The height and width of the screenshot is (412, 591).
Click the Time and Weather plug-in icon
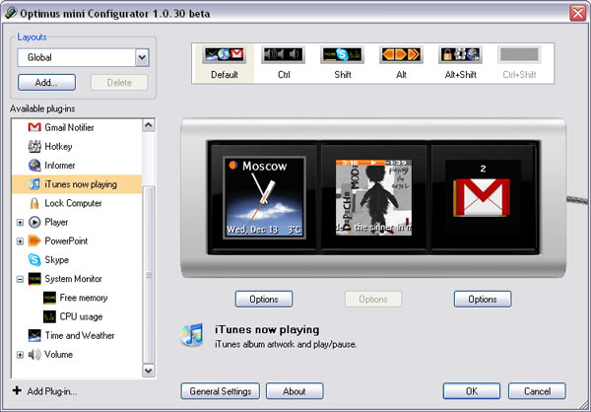pos(34,335)
